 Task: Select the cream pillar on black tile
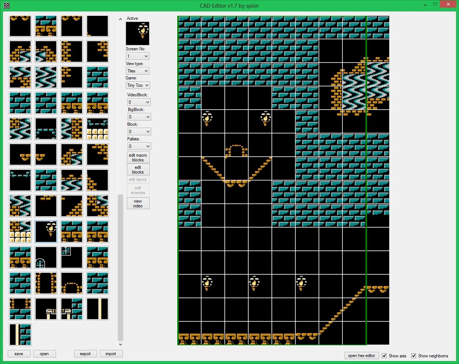tap(97, 309)
